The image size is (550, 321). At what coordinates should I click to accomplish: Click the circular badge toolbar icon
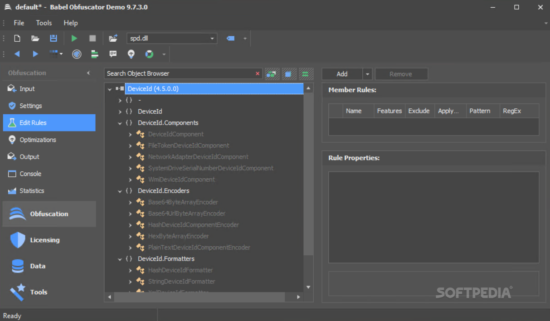click(x=77, y=54)
